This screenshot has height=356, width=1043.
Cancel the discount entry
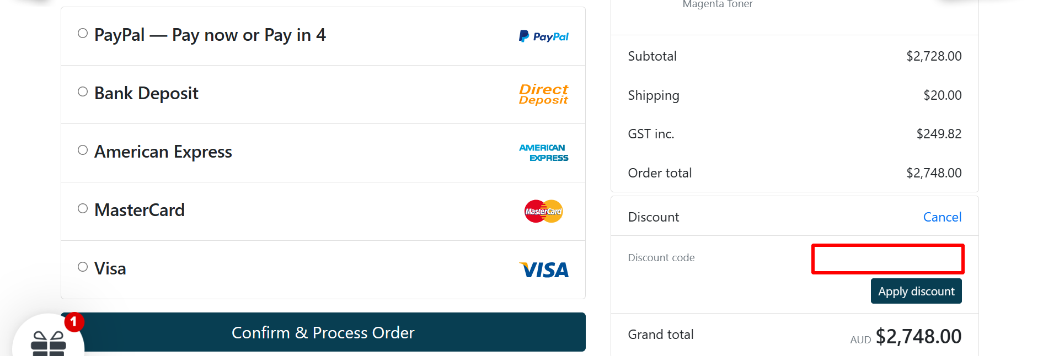tap(942, 217)
